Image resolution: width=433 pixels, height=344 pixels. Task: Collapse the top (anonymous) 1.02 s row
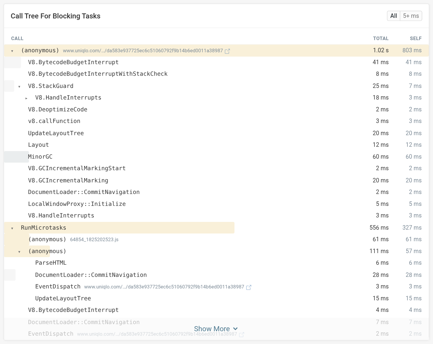click(x=12, y=51)
